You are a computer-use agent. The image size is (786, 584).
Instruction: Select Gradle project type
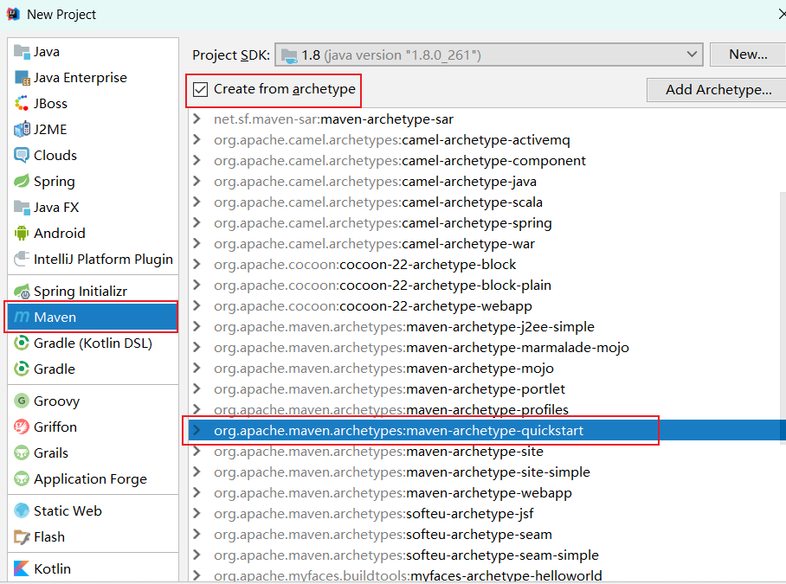pos(93,369)
